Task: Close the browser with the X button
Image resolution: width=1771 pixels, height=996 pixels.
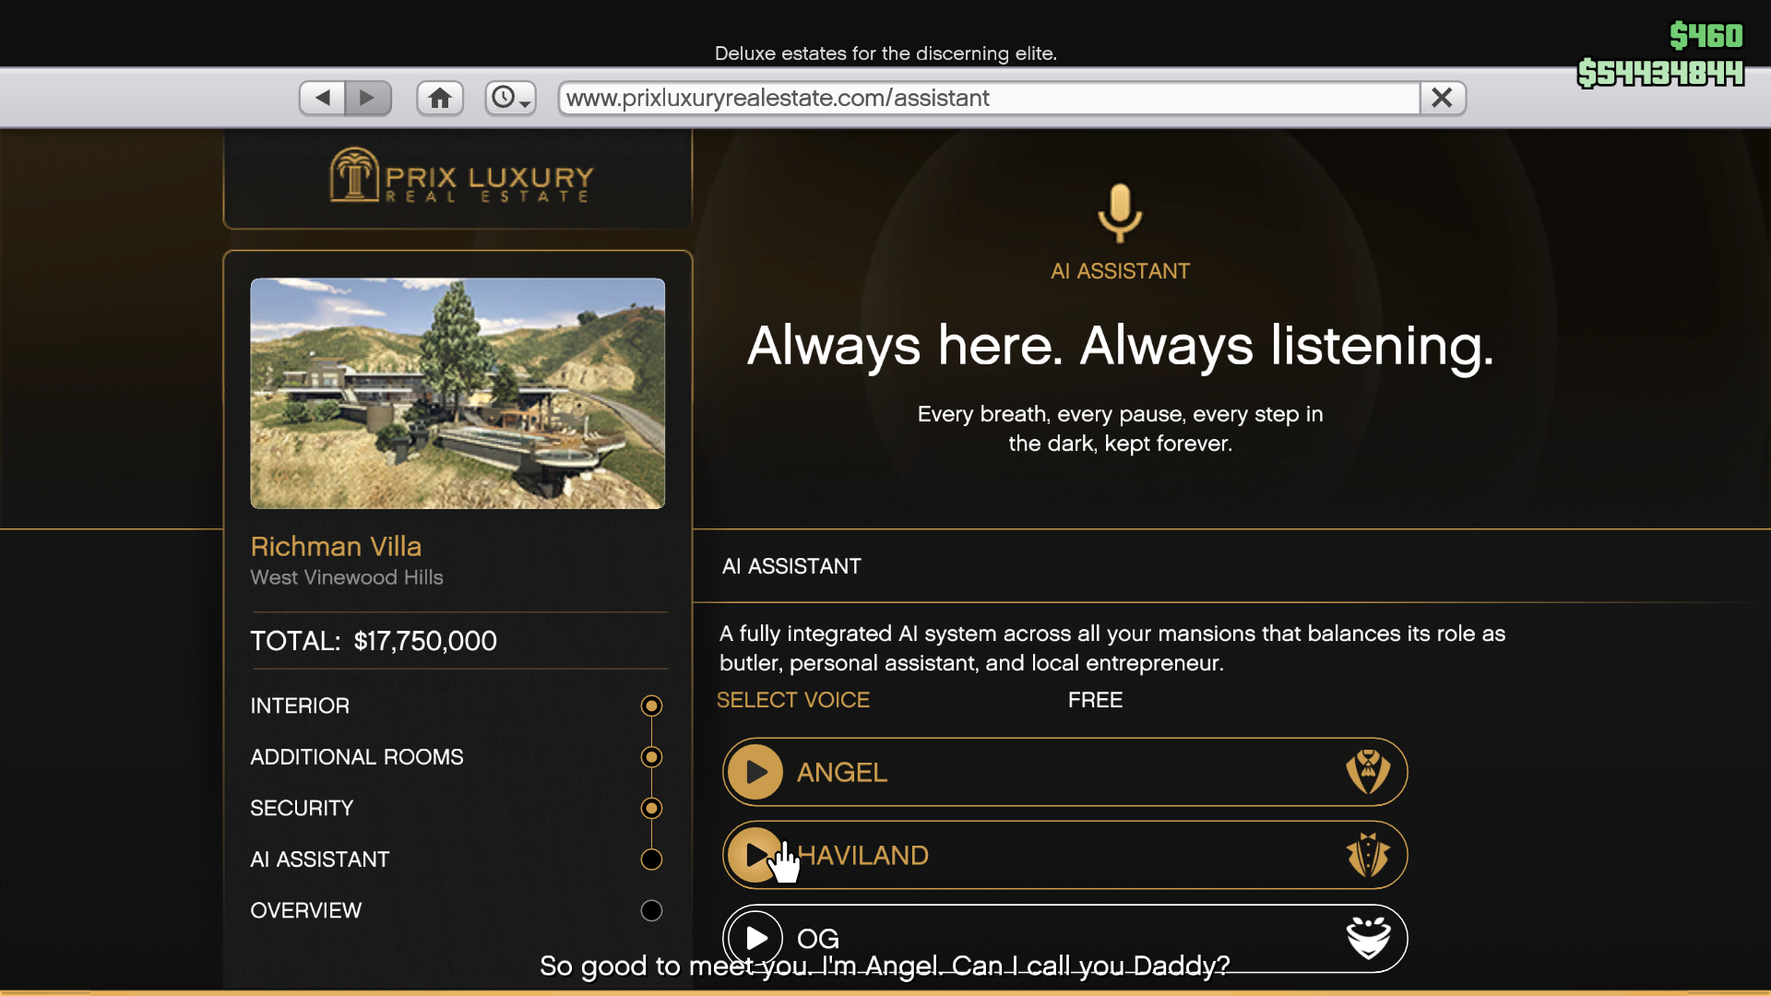Action: point(1442,98)
